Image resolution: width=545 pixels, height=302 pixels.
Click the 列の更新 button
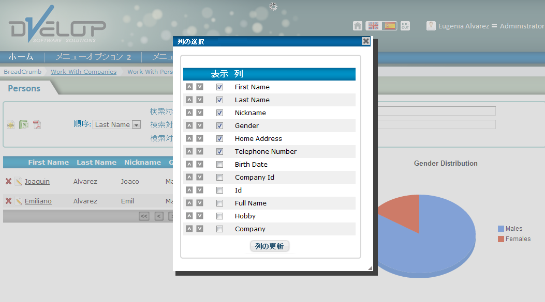(269, 246)
